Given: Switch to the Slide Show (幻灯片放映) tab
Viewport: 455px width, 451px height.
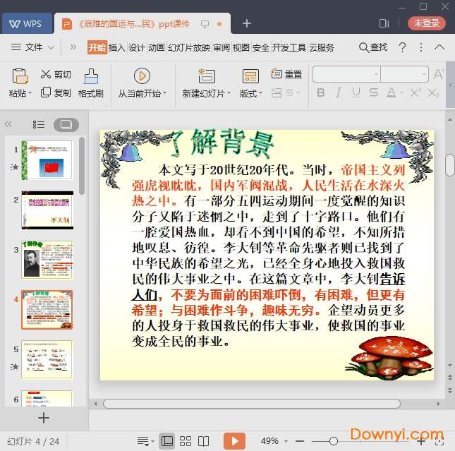Looking at the screenshot, I should (x=188, y=47).
